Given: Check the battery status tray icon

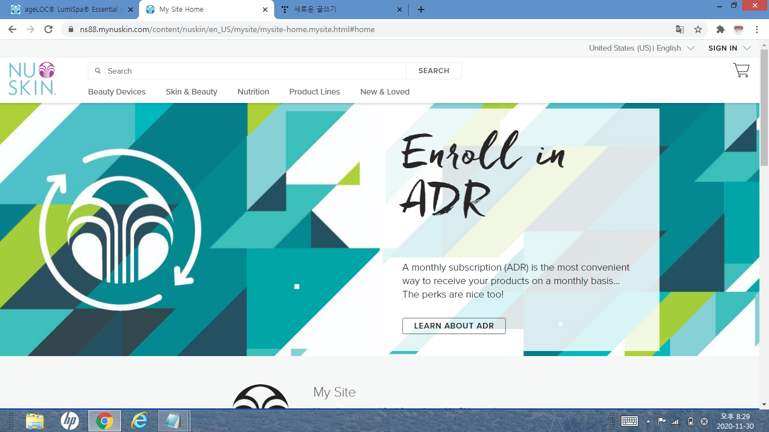Looking at the screenshot, I should point(691,421).
